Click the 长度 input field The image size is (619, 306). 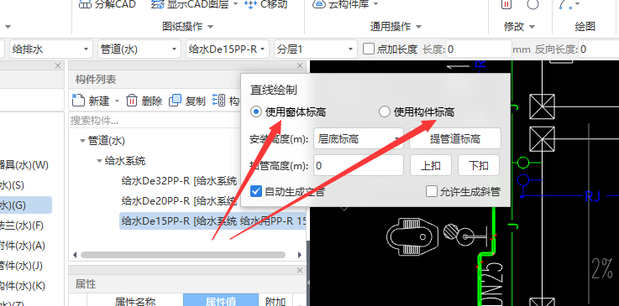(479, 49)
